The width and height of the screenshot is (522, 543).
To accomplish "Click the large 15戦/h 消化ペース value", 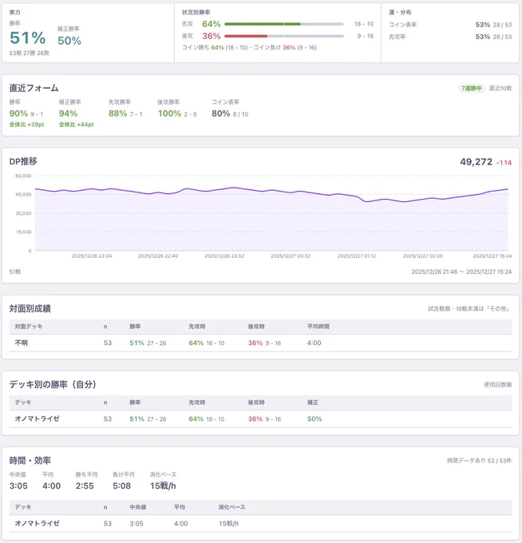I will tap(163, 486).
